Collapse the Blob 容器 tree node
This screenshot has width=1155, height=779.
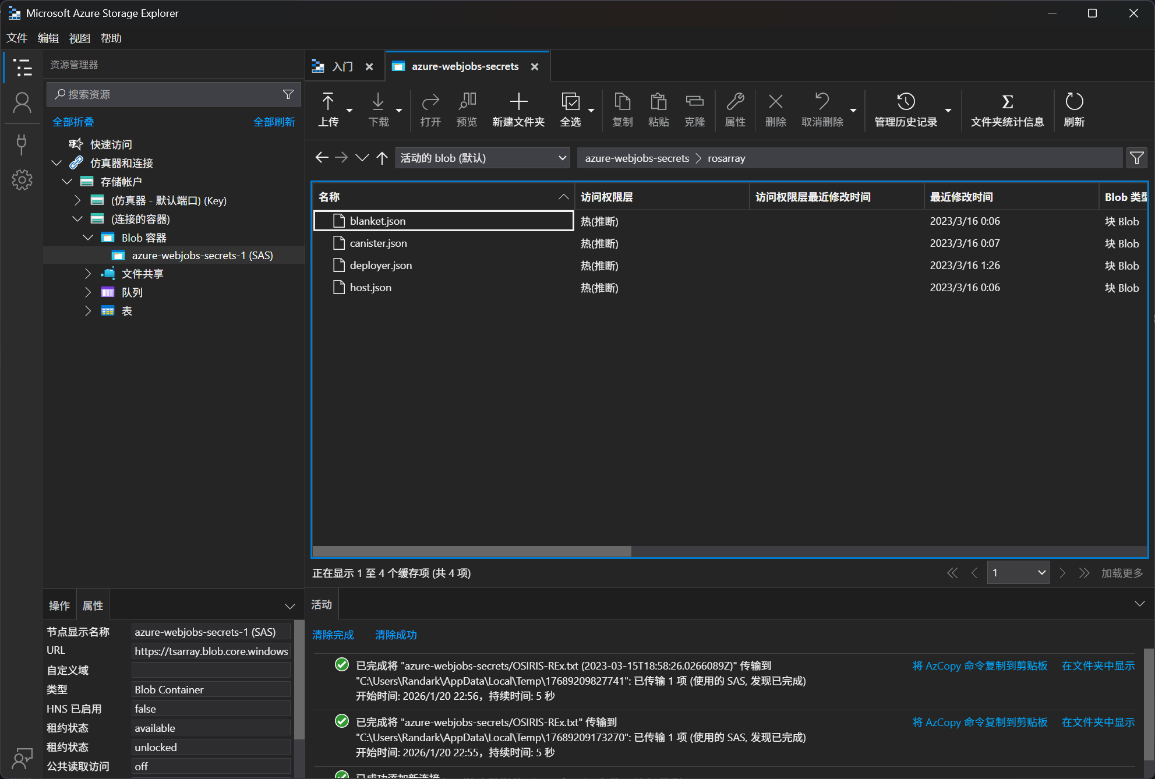(87, 238)
